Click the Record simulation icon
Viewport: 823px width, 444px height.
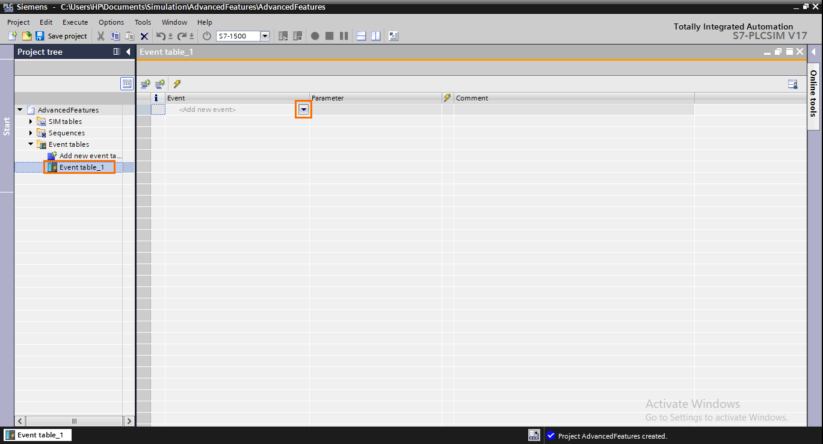point(315,35)
